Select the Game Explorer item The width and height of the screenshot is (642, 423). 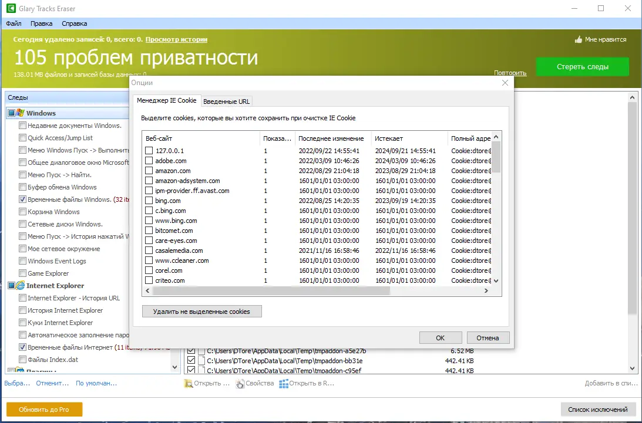22,273
